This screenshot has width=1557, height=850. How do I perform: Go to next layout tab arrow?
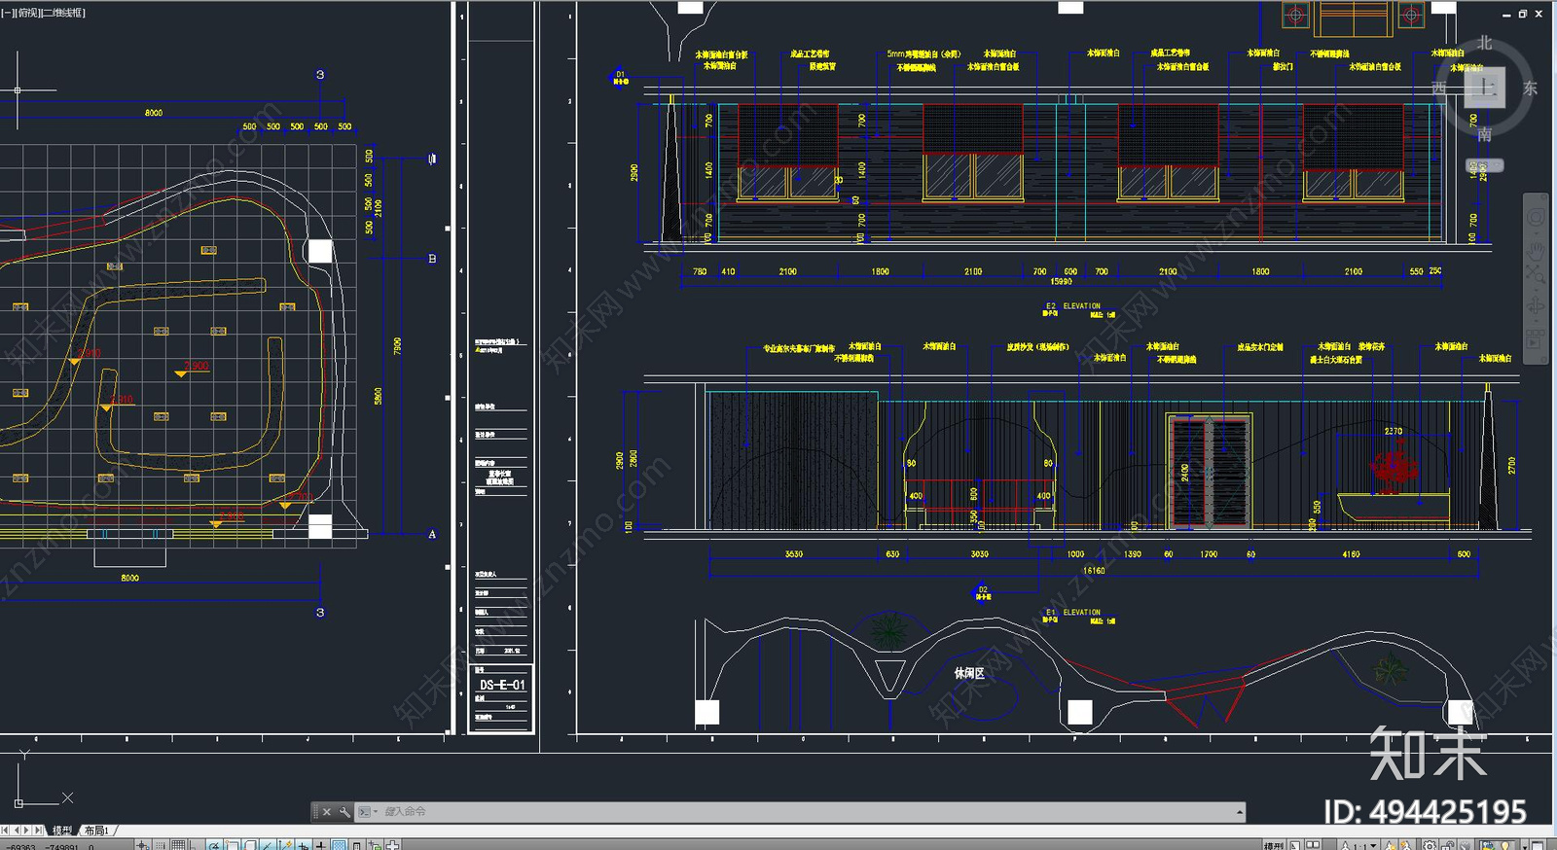26,831
